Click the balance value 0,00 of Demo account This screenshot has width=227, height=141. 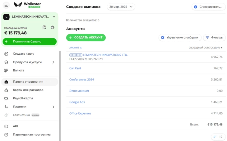point(220,91)
